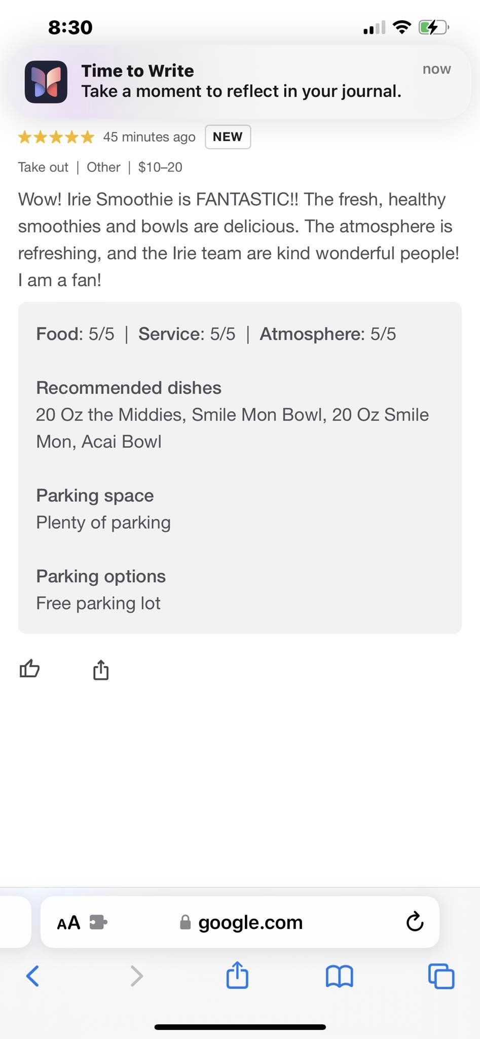
Task: Tap the share review icon below the review
Action: click(101, 670)
